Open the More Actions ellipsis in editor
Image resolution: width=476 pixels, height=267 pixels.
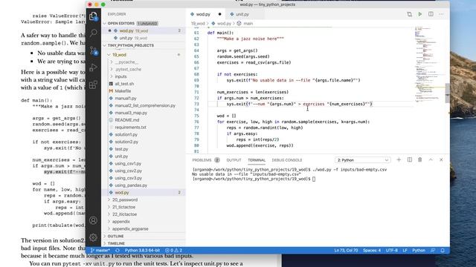tap(441, 14)
